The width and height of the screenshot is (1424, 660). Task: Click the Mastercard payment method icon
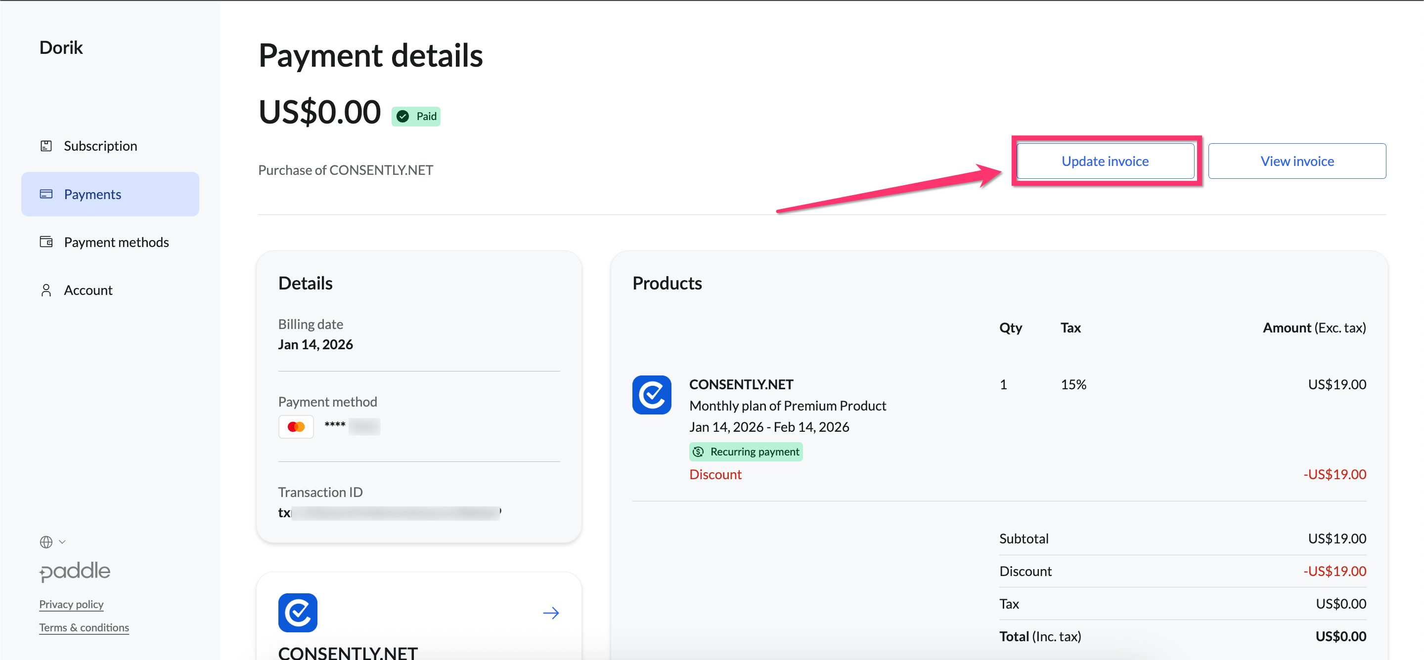click(296, 426)
